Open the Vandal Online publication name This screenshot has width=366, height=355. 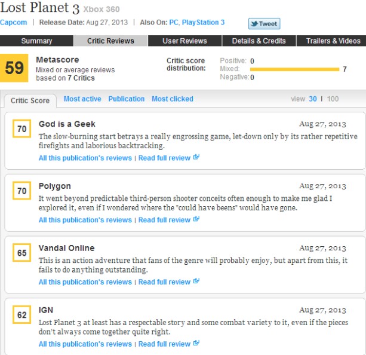click(x=66, y=248)
